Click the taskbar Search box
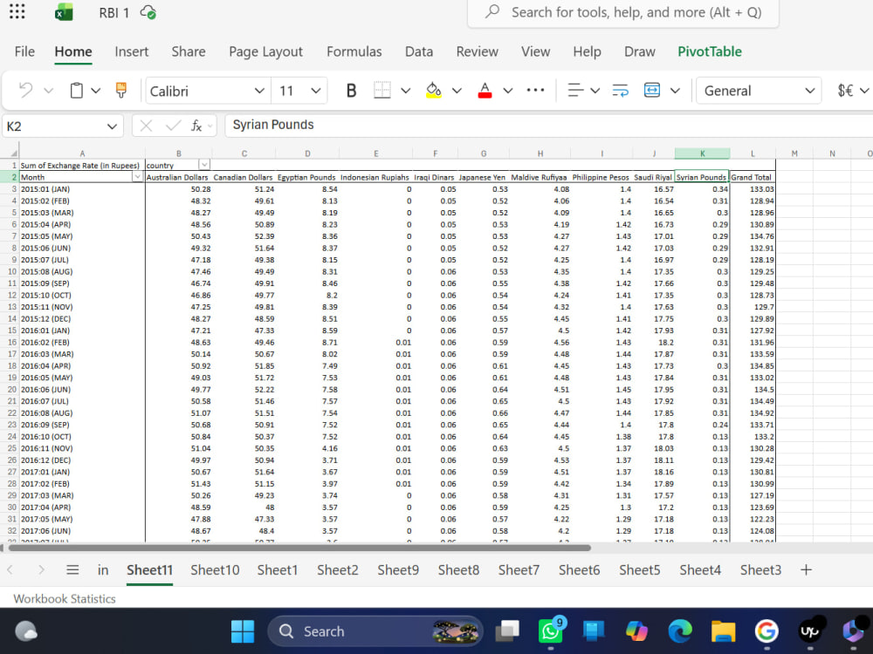Viewport: 873px width, 654px height. tap(375, 631)
